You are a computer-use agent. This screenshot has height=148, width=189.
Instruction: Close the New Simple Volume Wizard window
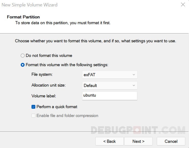coord(183,5)
